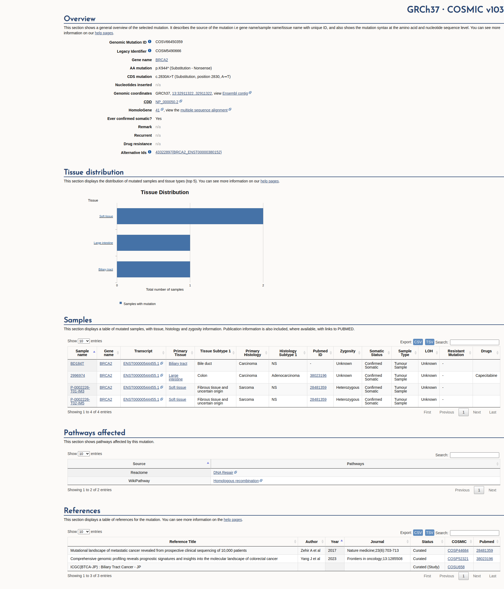Sort samples by LOH column
The height and width of the screenshot is (589, 504).
[429, 353]
